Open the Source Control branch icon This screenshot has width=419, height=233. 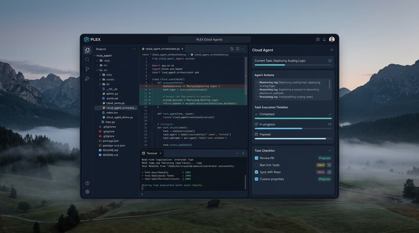(87, 69)
